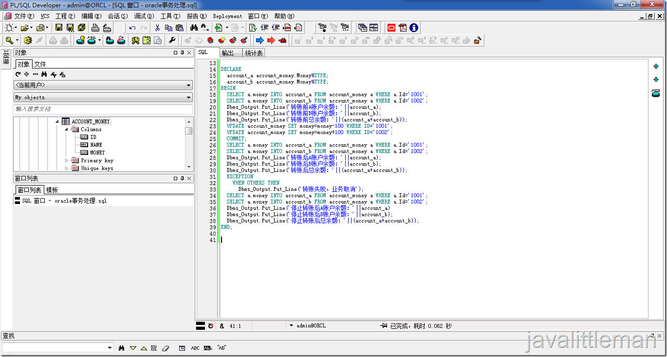Screen dimensions: 667x357
Task: Switch to the 统计表 tab
Action: tap(254, 53)
